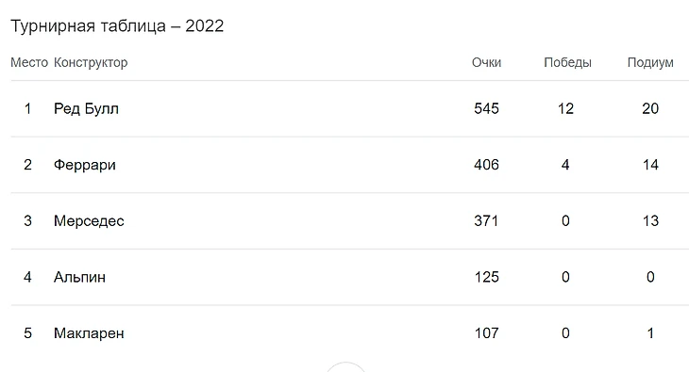Click the Место column header
This screenshot has height=372, width=689.
29,62
